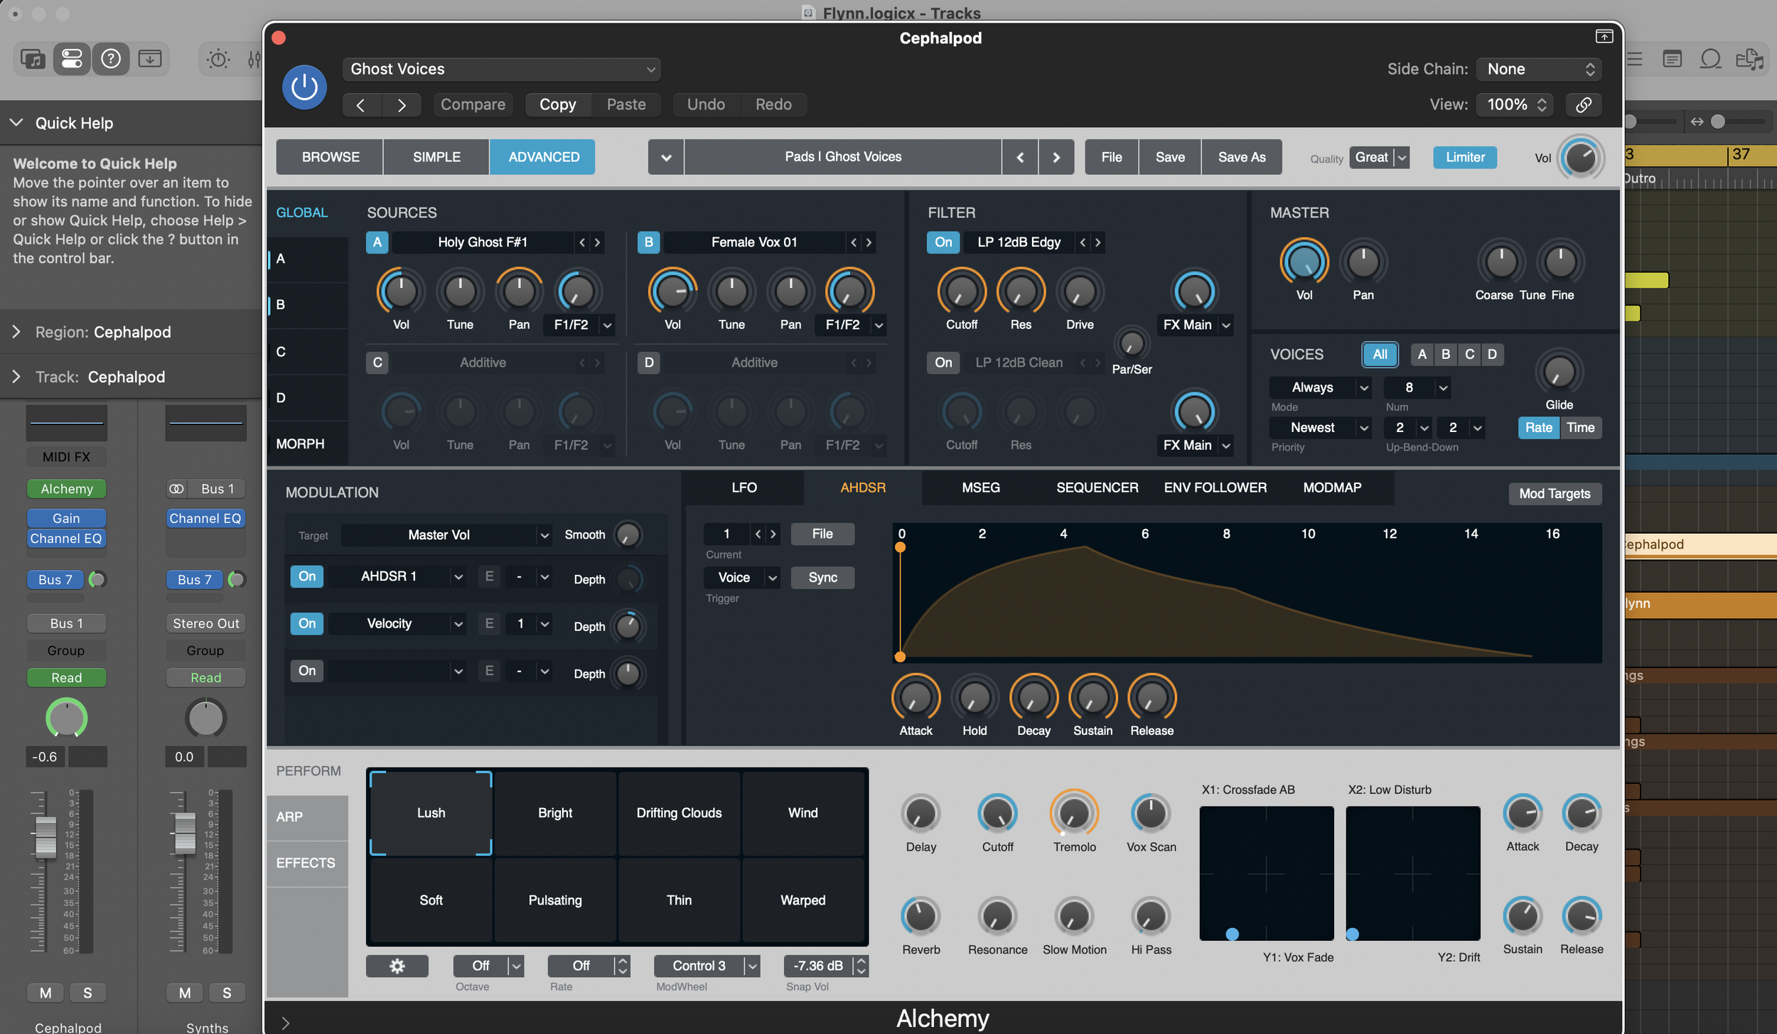The image size is (1777, 1034).
Task: Click the Mod Targets button
Action: point(1554,494)
